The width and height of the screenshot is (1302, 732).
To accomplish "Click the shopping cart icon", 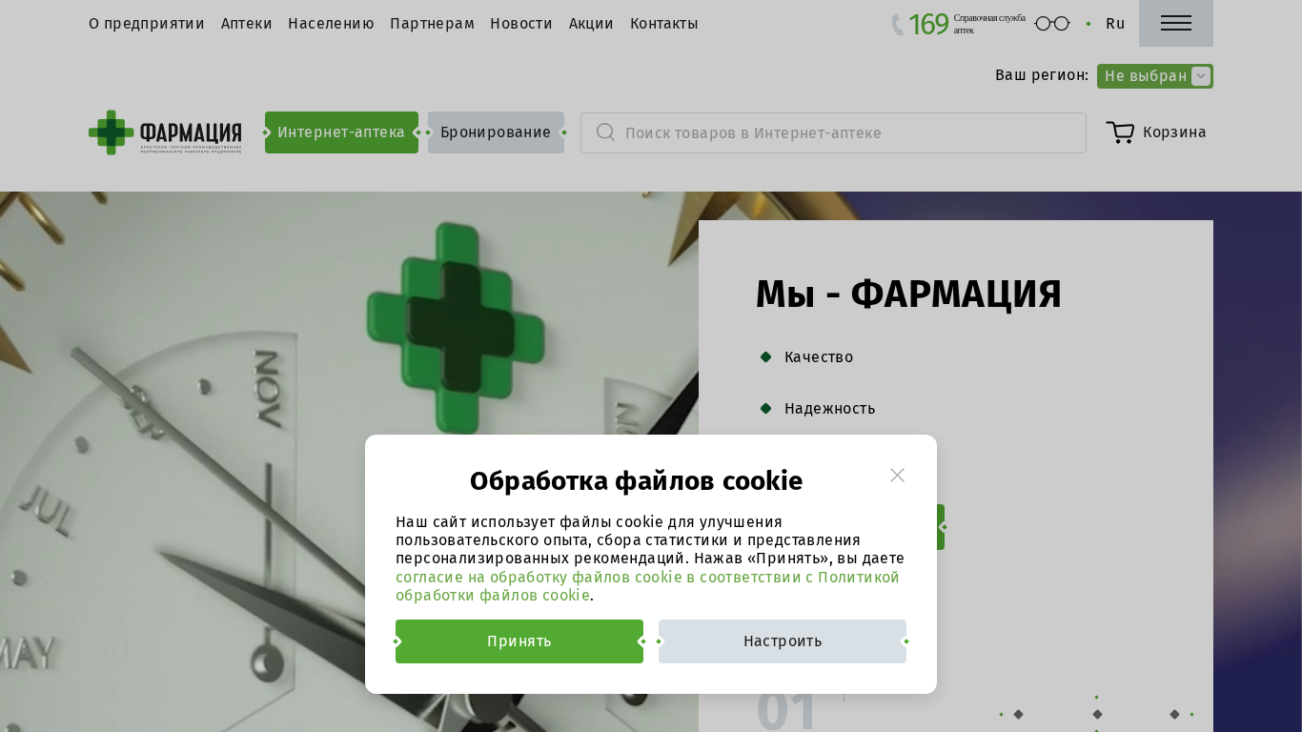I will (x=1120, y=132).
